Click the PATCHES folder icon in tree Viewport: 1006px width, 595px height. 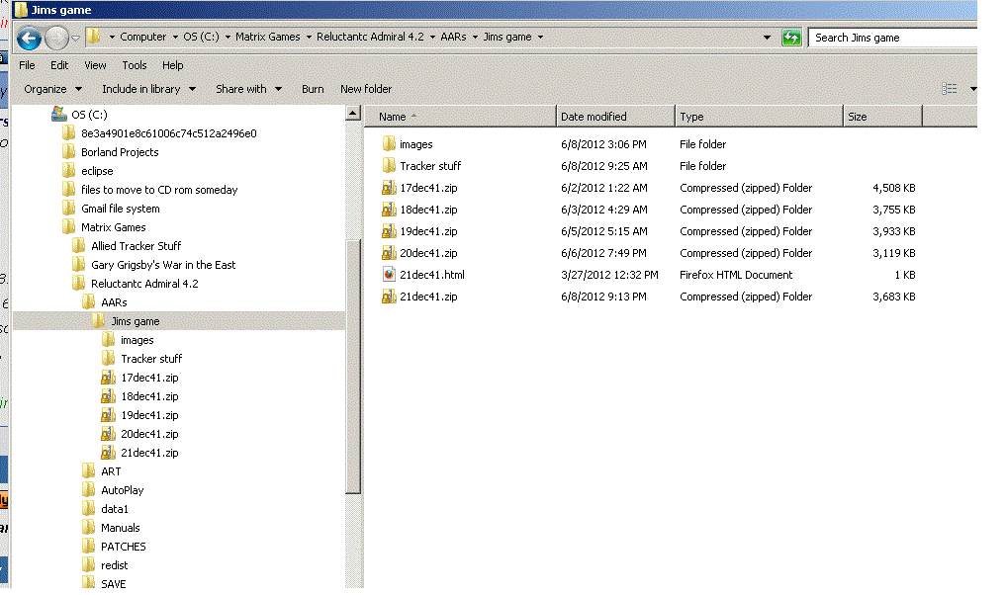click(x=89, y=547)
